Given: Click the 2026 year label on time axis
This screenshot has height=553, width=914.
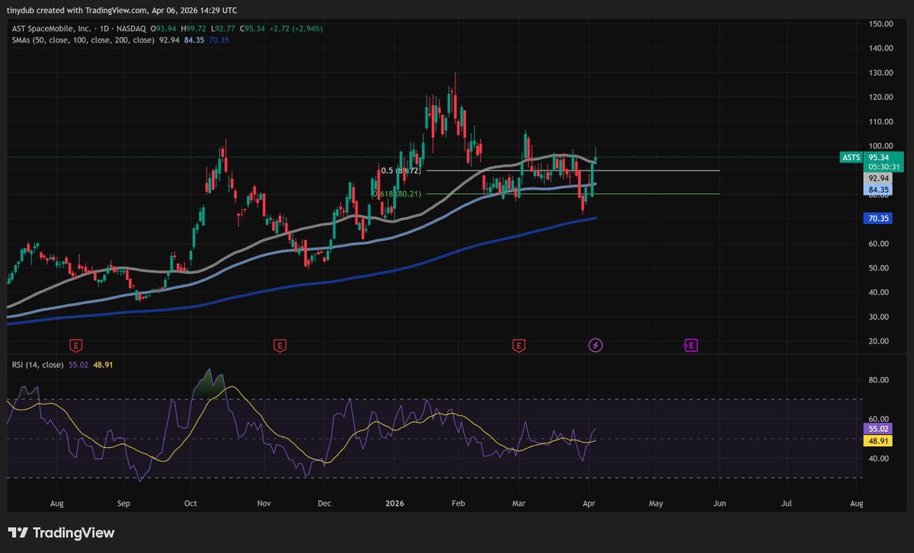Looking at the screenshot, I should point(394,503).
